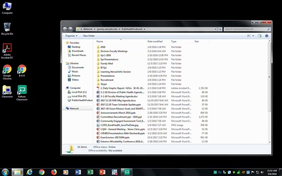This screenshot has width=282, height=176.
Task: Show the preview pane icon
Action: 259,36
